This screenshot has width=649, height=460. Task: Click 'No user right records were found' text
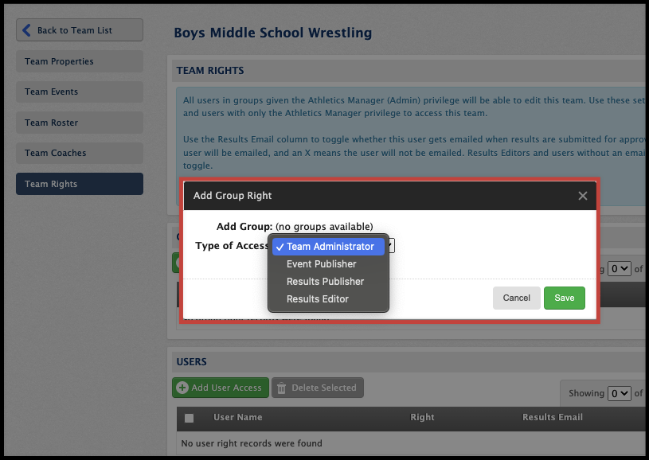tap(252, 443)
